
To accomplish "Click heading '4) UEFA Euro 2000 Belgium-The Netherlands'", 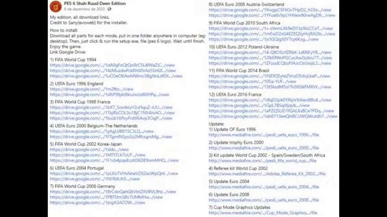I will [x=94, y=126].
